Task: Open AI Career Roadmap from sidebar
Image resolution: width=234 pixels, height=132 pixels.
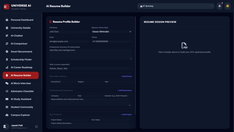Action: click(x=21, y=67)
